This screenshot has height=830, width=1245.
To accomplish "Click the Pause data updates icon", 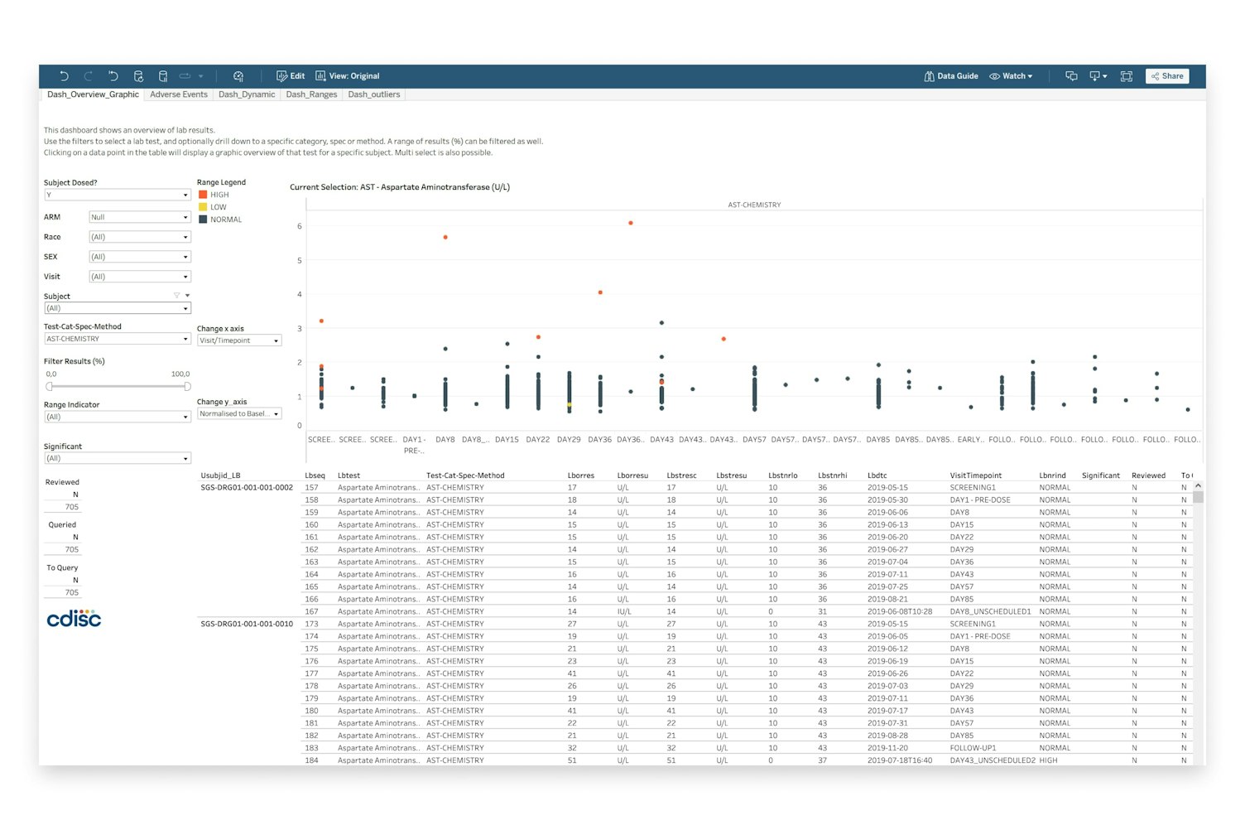I will [163, 76].
